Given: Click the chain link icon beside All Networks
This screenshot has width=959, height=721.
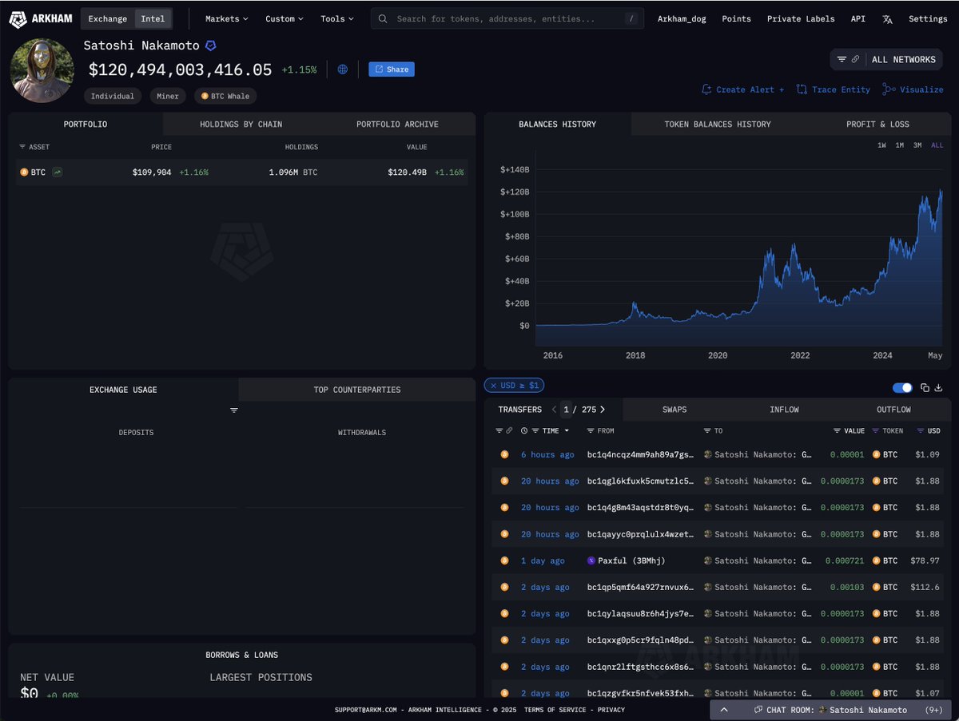Looking at the screenshot, I should pos(855,59).
